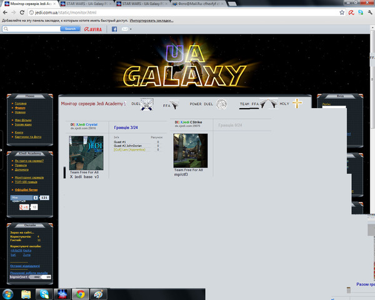Select the HOLY golden cross icon
Screen dimensions: 375x300
click(x=297, y=103)
